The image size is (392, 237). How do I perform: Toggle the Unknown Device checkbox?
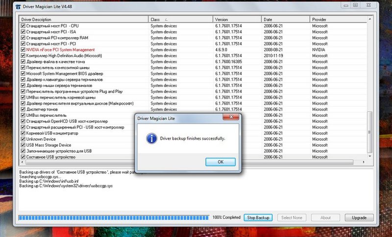[x=23, y=139]
